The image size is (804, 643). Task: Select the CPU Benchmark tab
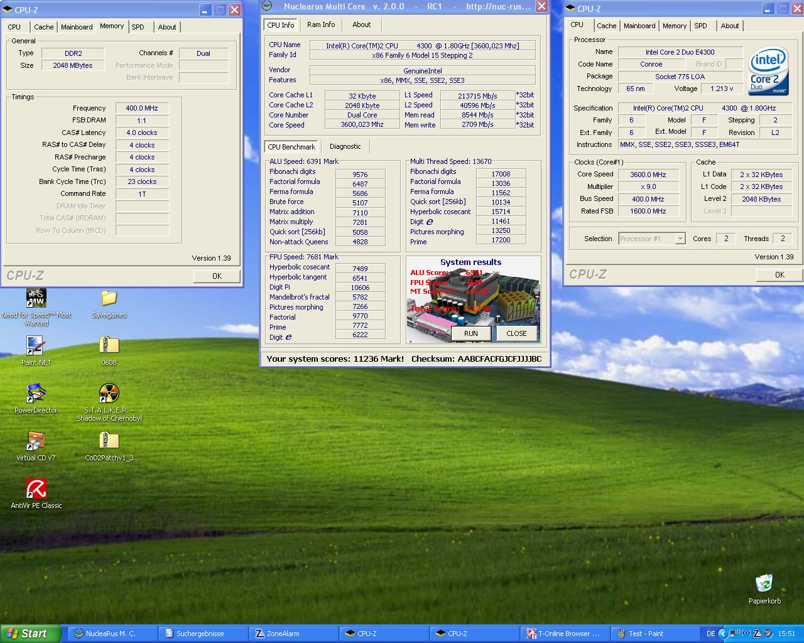tap(291, 146)
